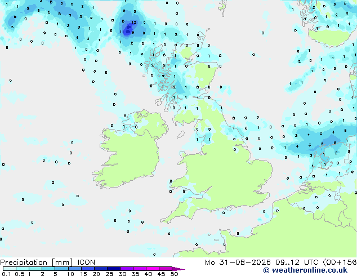Screen dimensions: 357x276
Task: Click the 20–25 mm legend color swatch
Action: tap(101, 269)
